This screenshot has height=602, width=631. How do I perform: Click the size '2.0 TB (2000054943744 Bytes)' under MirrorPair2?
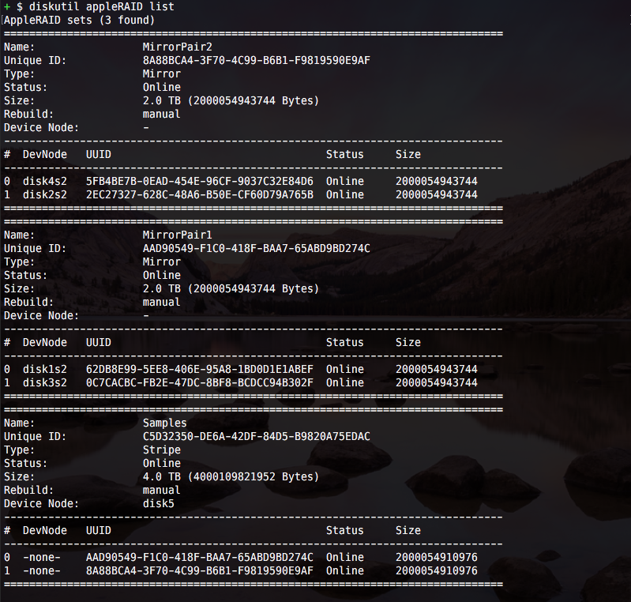tap(231, 100)
